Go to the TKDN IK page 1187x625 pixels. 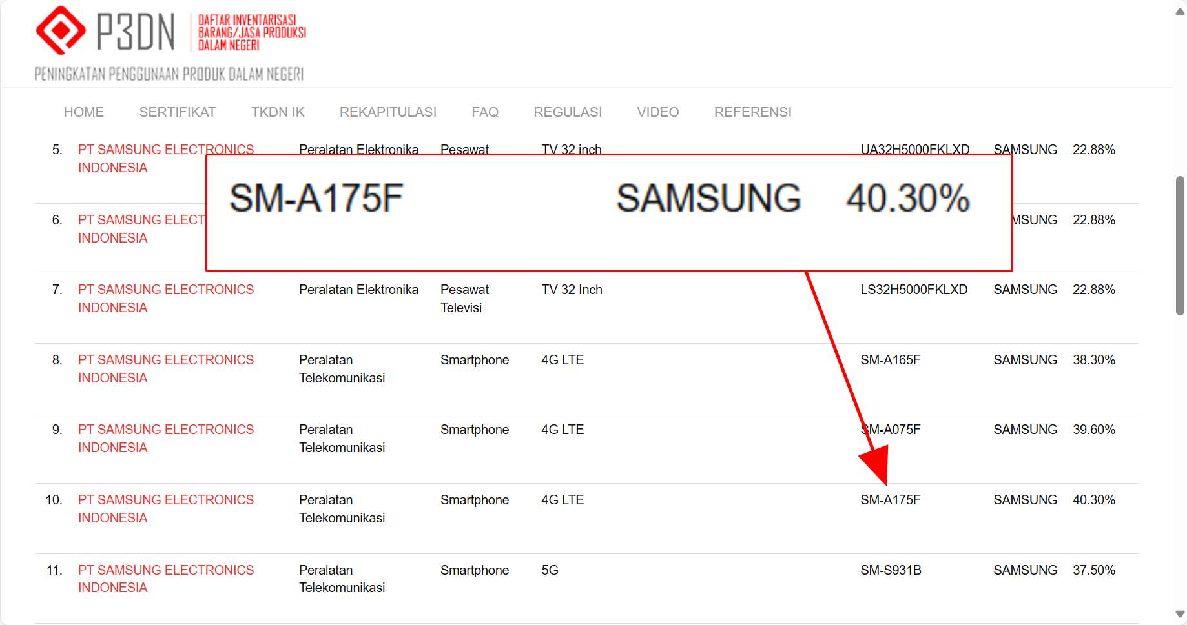point(278,112)
